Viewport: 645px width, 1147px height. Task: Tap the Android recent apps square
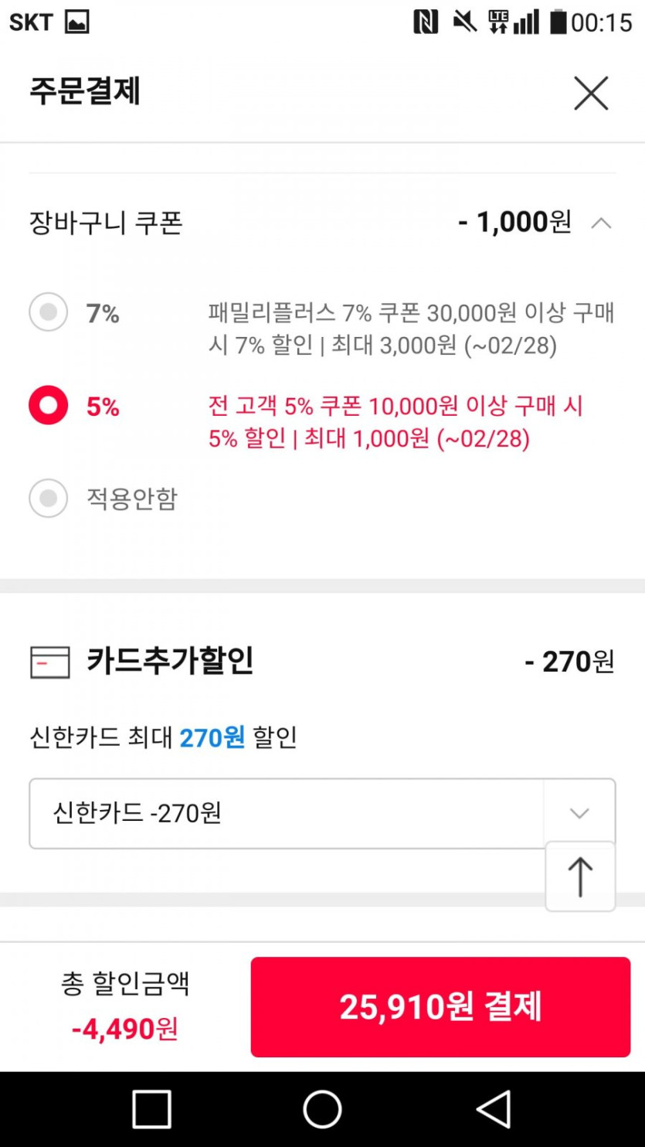[151, 1109]
